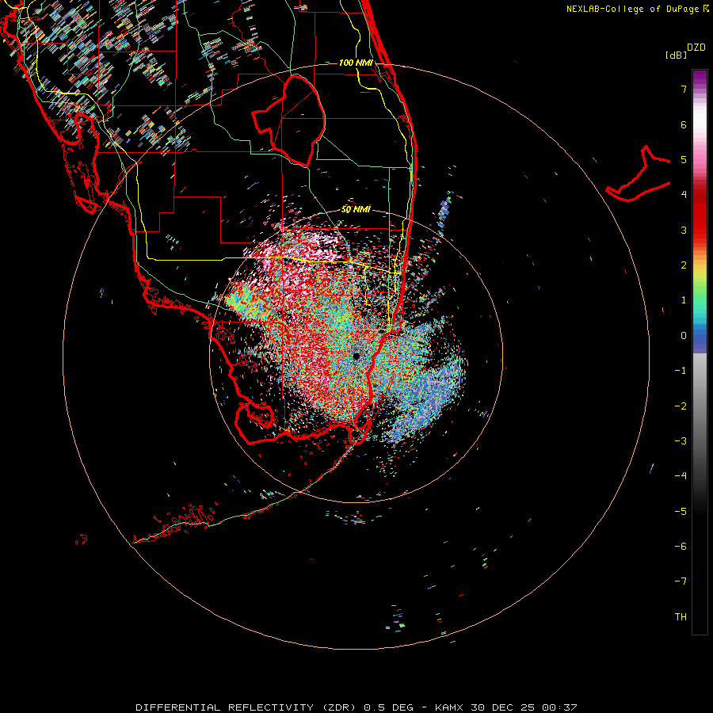Click the 6 value on color scale
The width and height of the screenshot is (713, 713).
[x=684, y=124]
